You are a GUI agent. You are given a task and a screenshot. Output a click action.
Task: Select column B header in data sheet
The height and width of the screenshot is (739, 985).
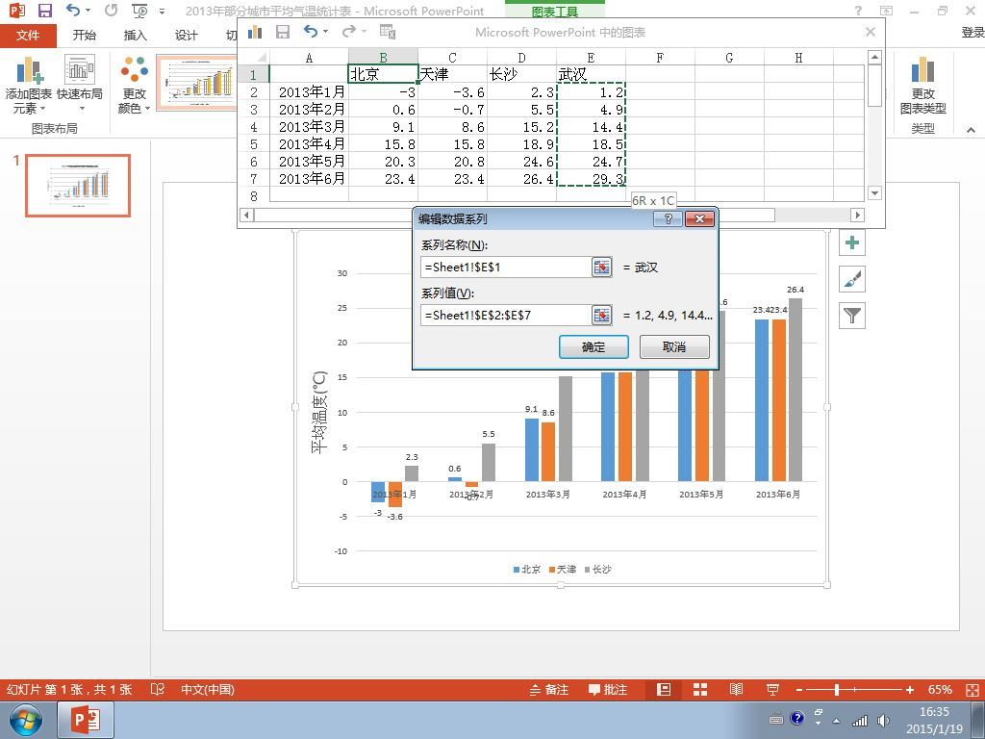[383, 57]
